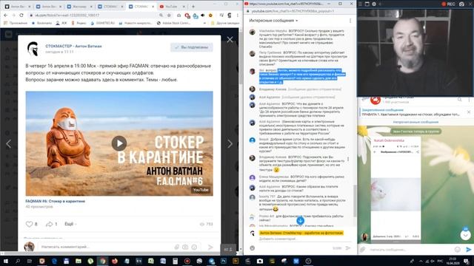The height and width of the screenshot is (266, 474).
Task: Send the YouTube chat message
Action: 348,248
